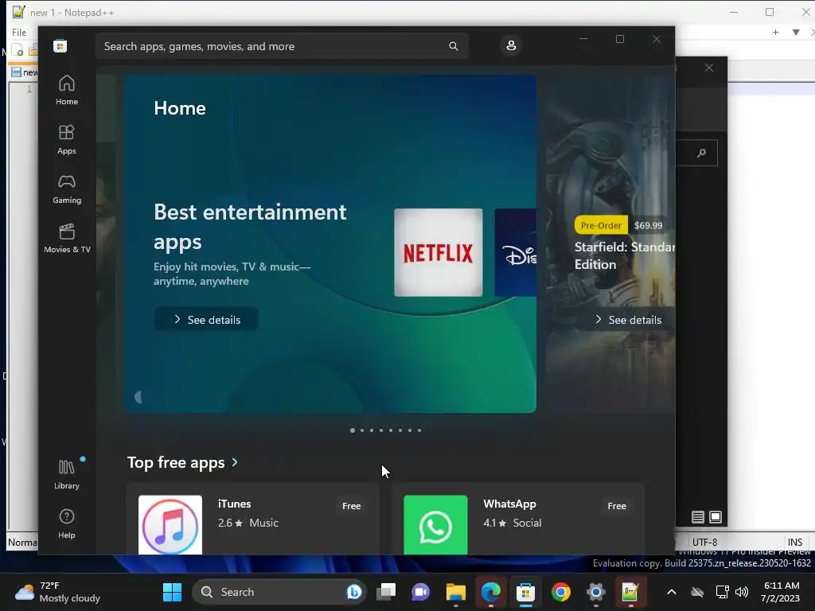
Task: Open the File menu in Notepad++
Action: [x=19, y=32]
